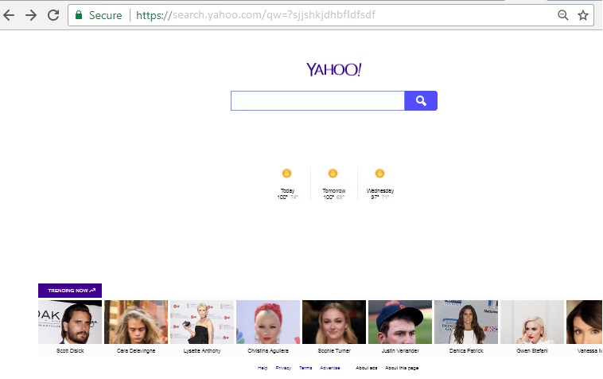This screenshot has height=379, width=603.
Task: Open the Lysette Anthony thumbnail
Action: 202,322
